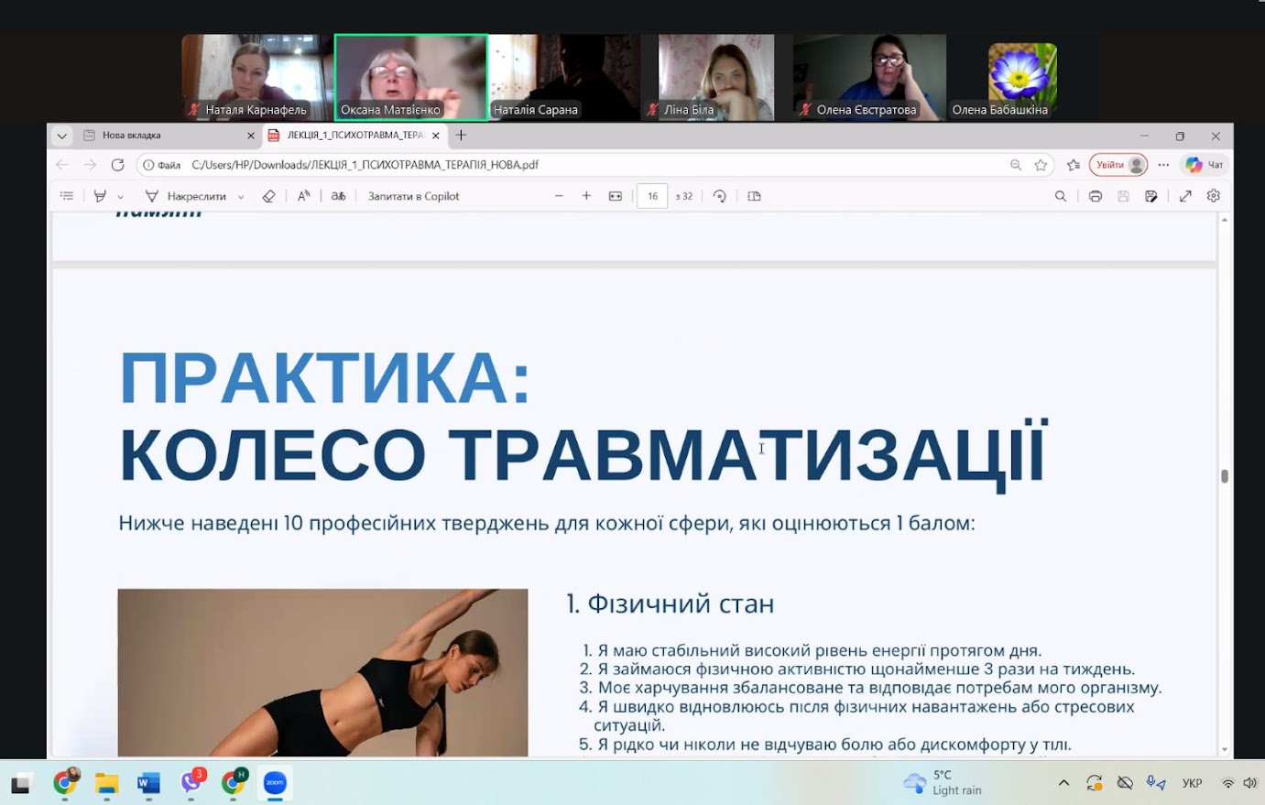
Task: Expand the Накреслити options dropdown arrow
Action: [241, 197]
